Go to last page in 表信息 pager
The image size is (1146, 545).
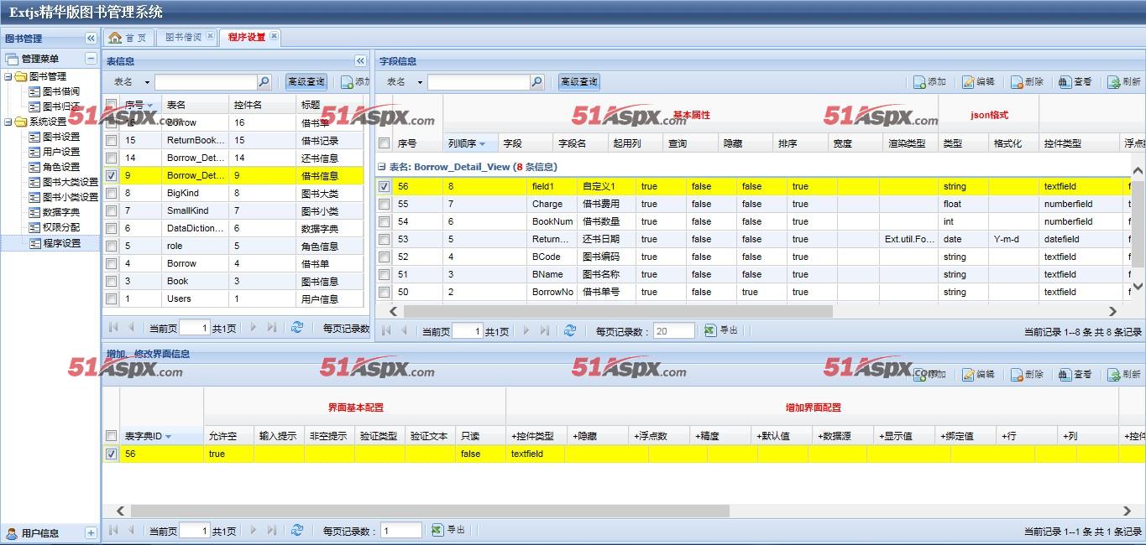[x=272, y=328]
